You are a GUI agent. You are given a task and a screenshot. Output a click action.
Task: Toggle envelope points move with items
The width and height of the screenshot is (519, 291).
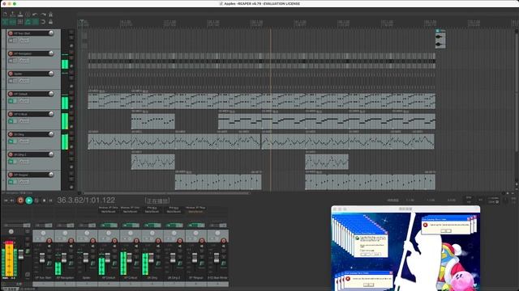28,22
